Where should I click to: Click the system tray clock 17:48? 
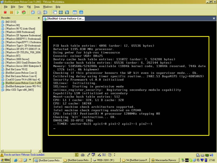(x=212, y=160)
